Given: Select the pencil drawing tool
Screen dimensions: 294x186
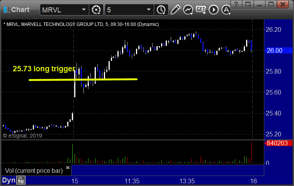Looking at the screenshot, I should tap(175, 10).
